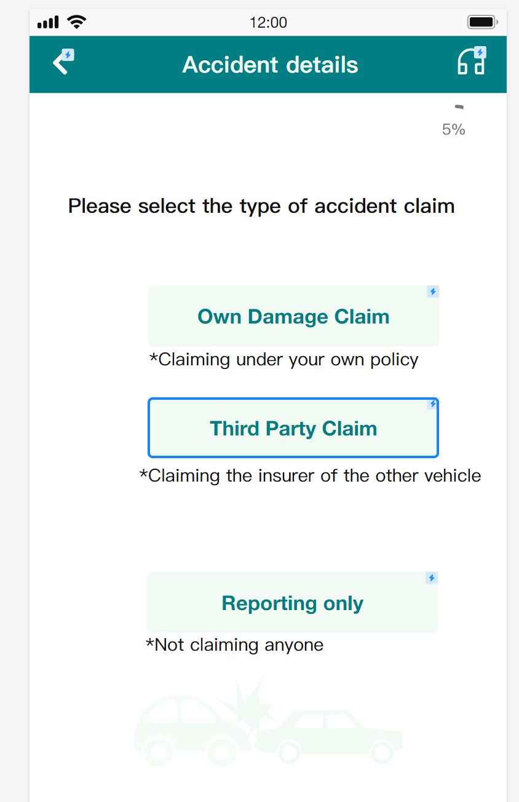Image resolution: width=519 pixels, height=802 pixels.
Task: Select Own Damage Claim option
Action: coord(293,317)
